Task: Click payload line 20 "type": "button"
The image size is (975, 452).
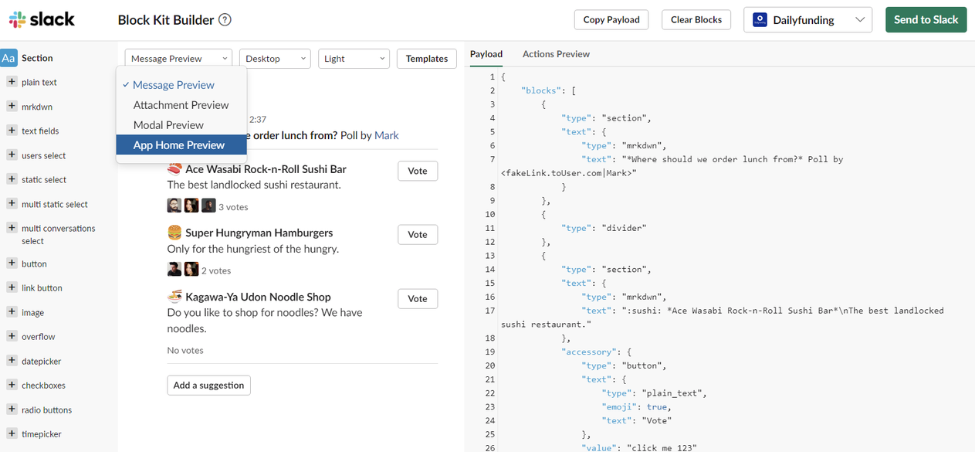Action: coord(624,365)
